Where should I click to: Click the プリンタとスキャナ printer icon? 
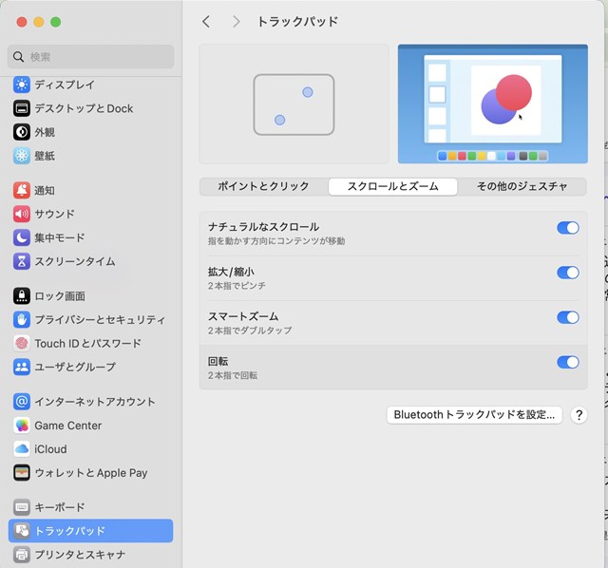point(22,555)
